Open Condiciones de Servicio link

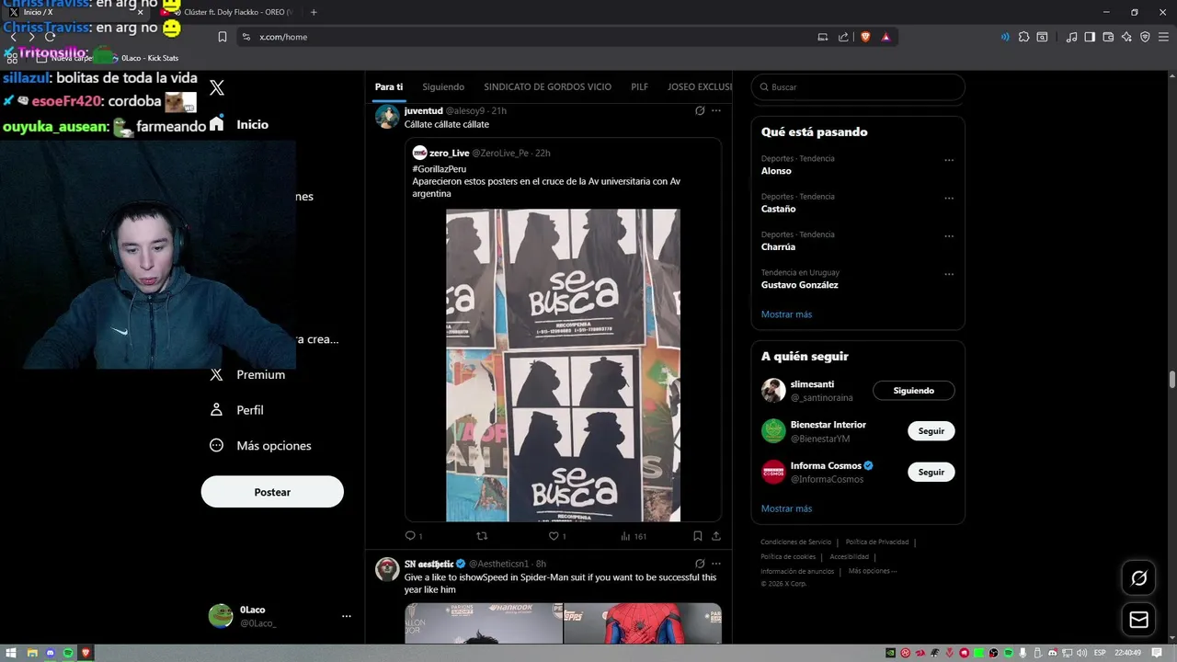(x=795, y=542)
